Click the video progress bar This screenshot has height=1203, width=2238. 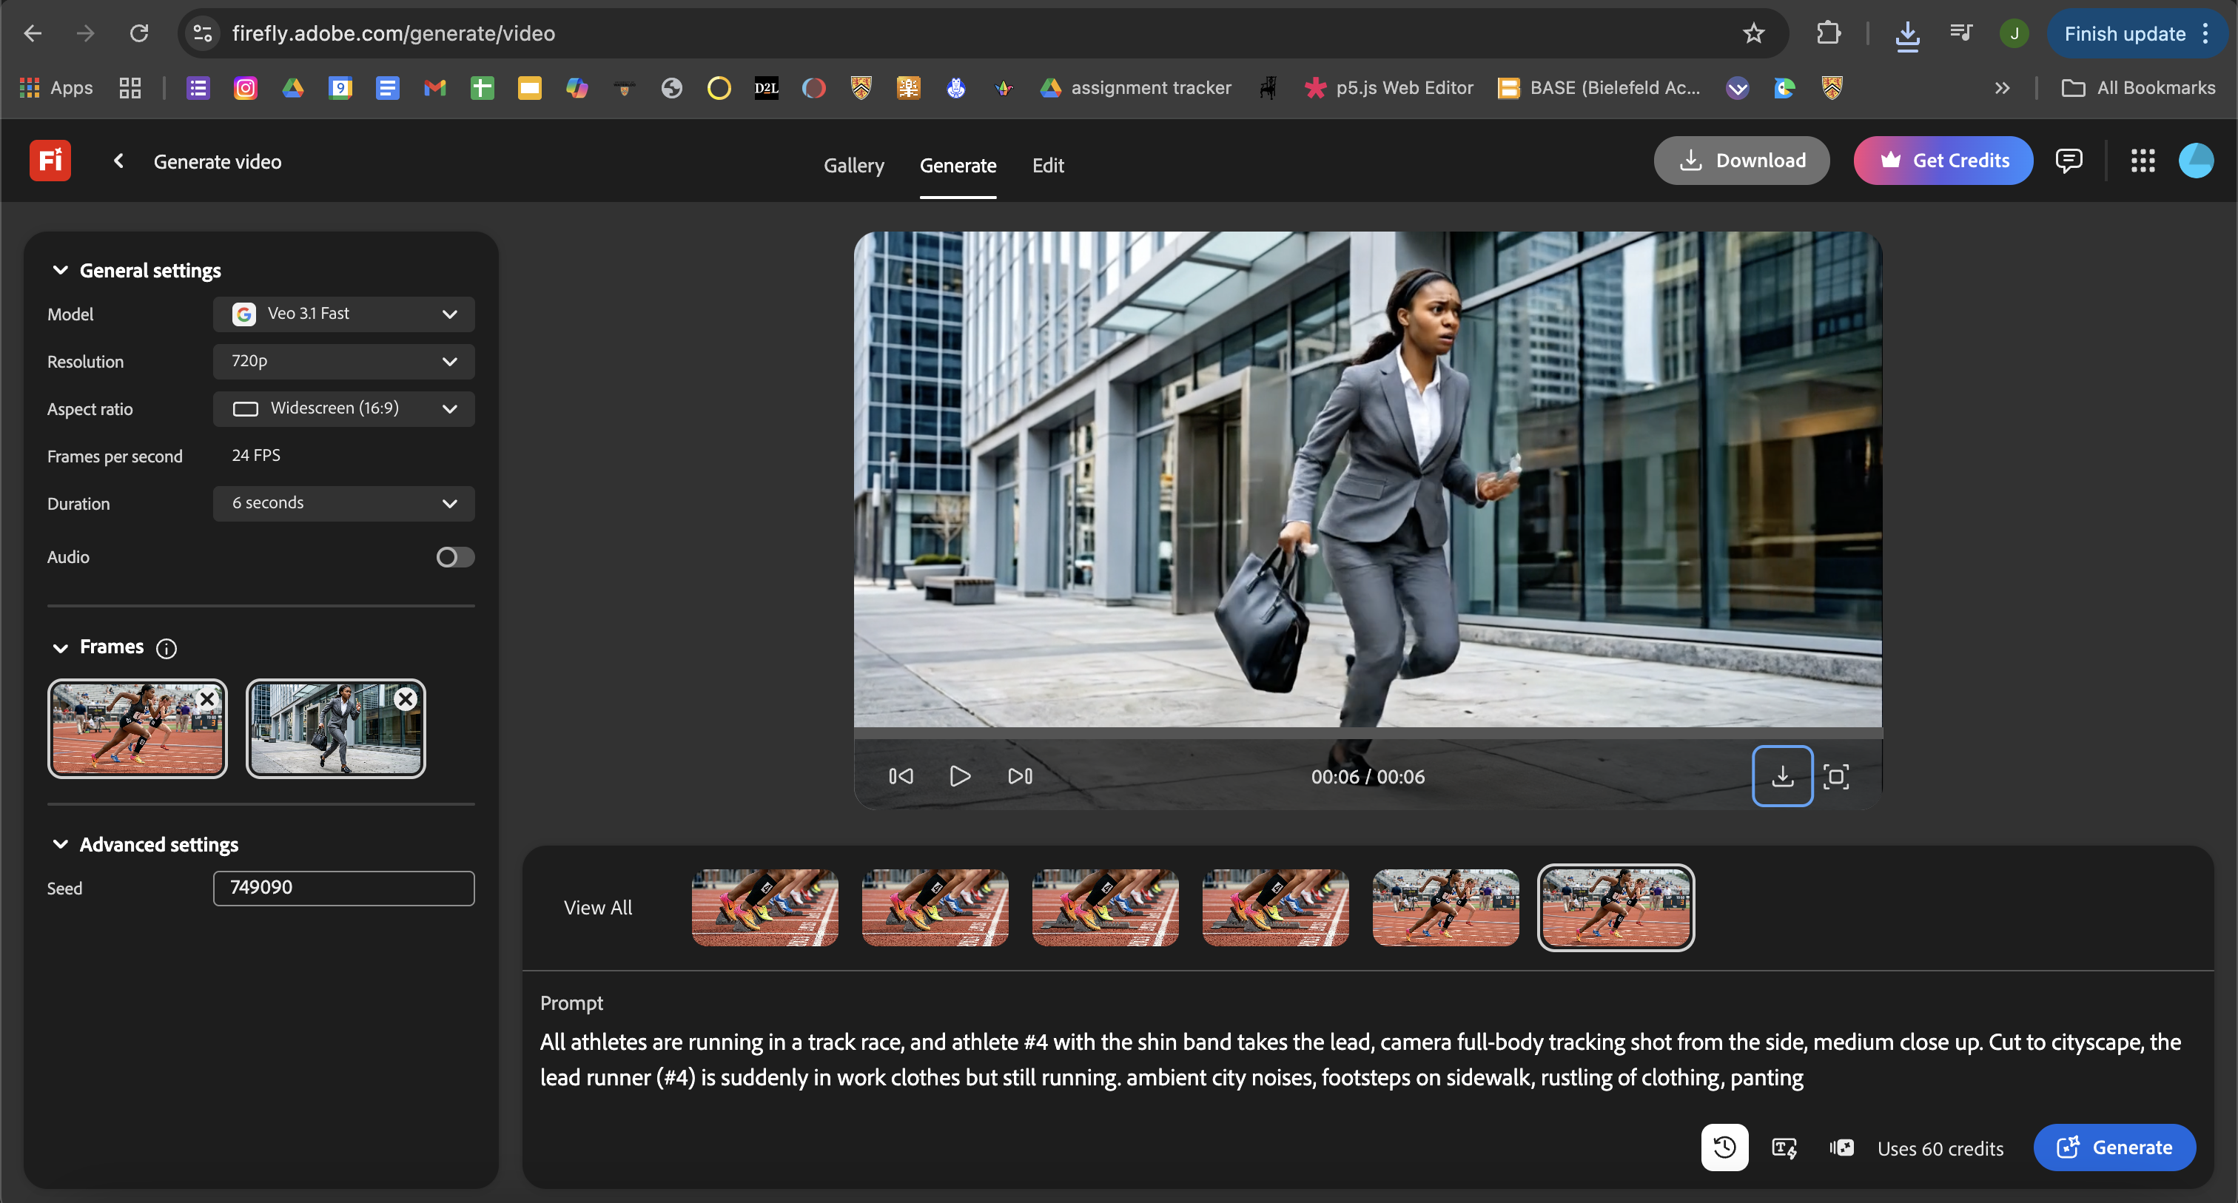click(x=1368, y=733)
